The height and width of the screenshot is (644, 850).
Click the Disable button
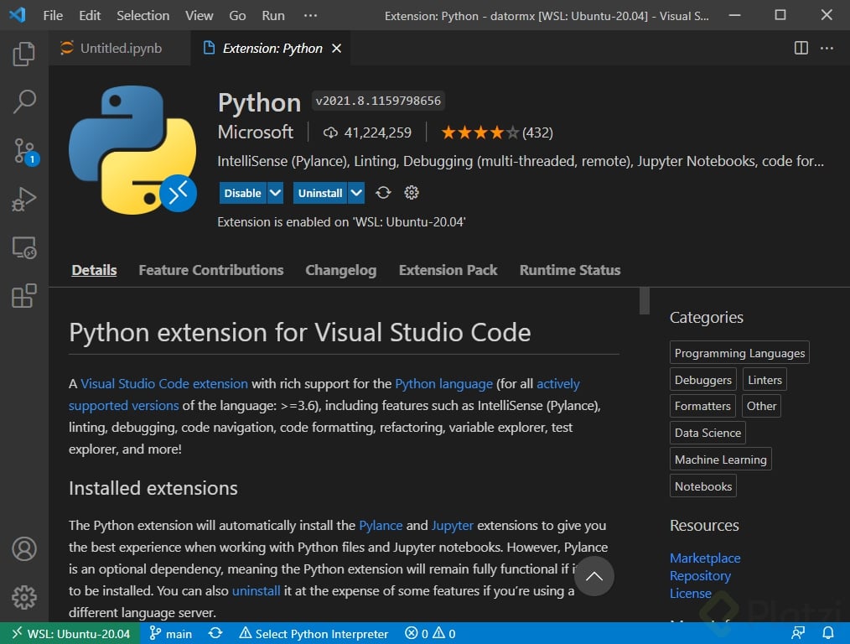click(x=243, y=193)
